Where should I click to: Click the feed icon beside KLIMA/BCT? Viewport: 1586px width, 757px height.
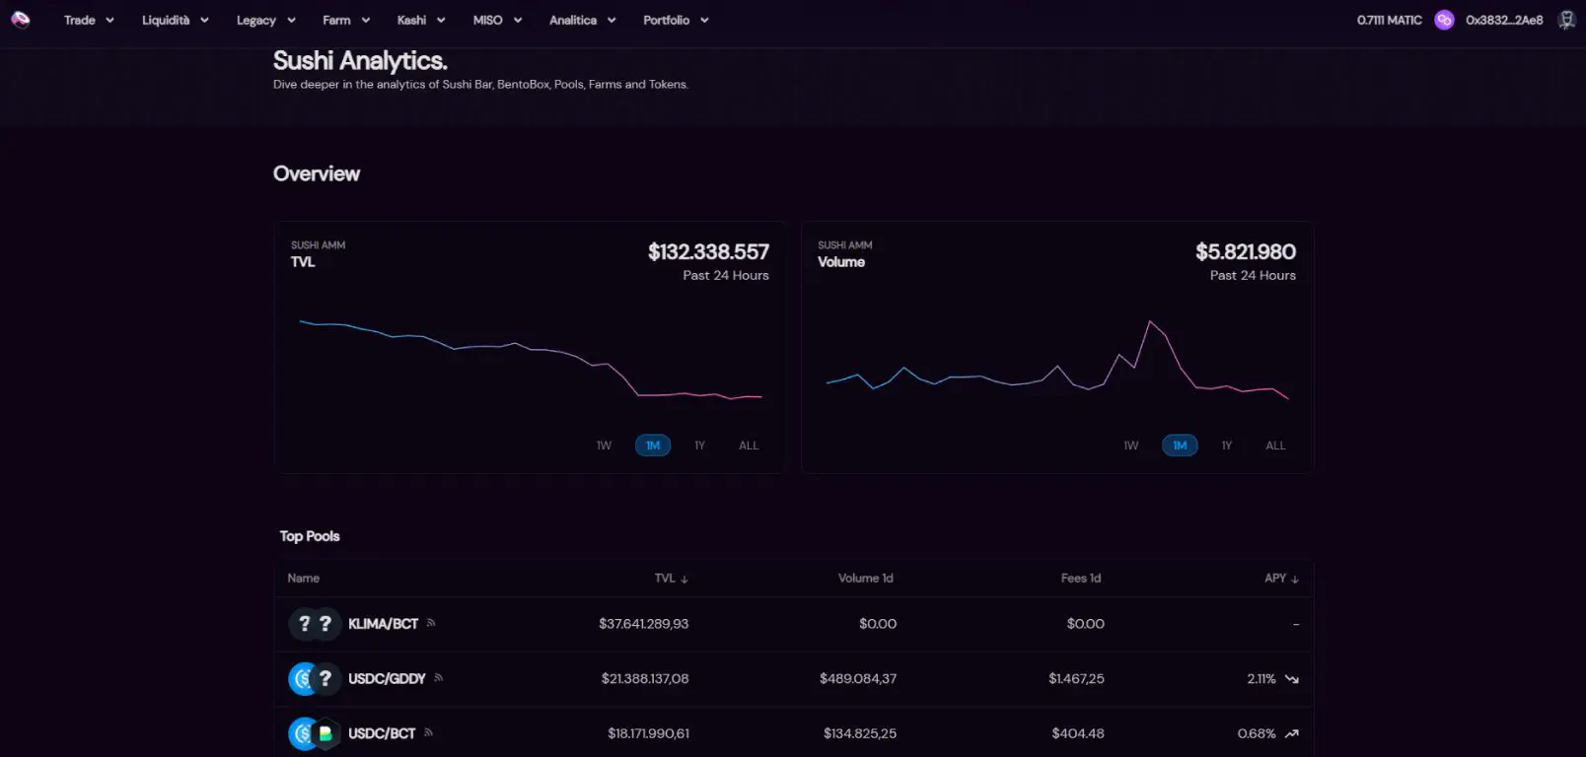coord(431,623)
